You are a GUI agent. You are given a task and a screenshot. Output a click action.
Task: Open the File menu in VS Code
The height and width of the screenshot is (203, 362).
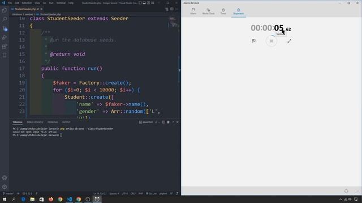(10, 3)
